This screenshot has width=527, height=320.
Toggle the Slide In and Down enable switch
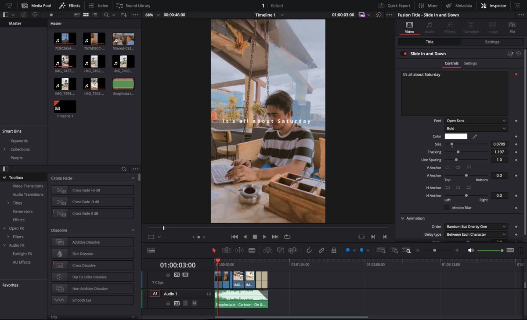404,54
